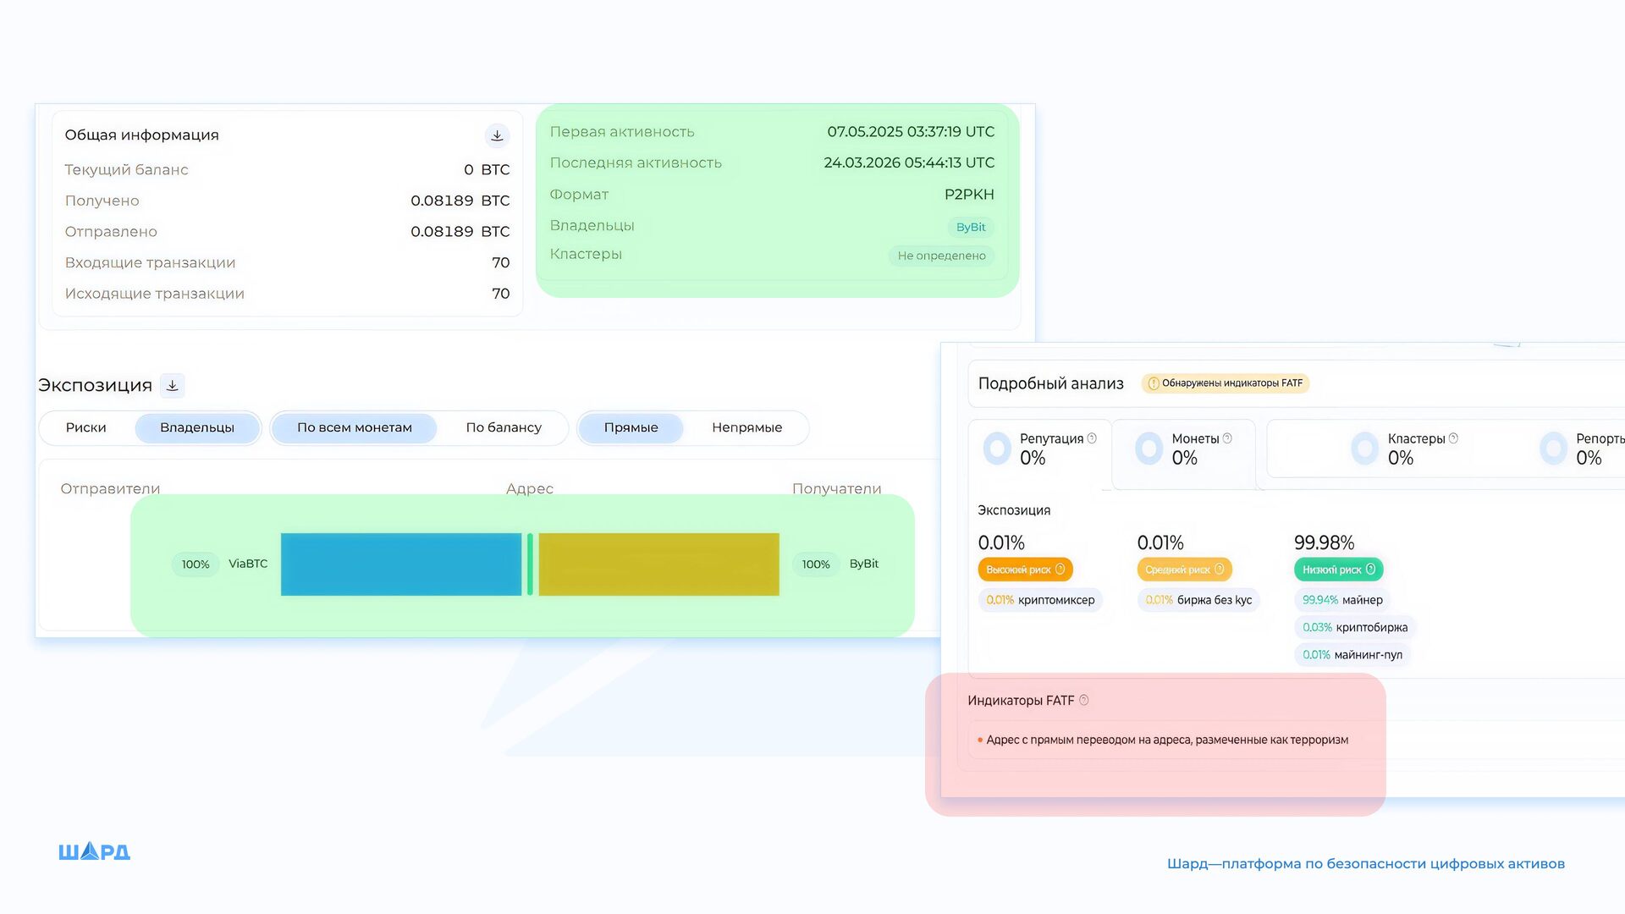The height and width of the screenshot is (914, 1625).
Task: Click the info icon beside Кластеры
Action: pos(1453,438)
